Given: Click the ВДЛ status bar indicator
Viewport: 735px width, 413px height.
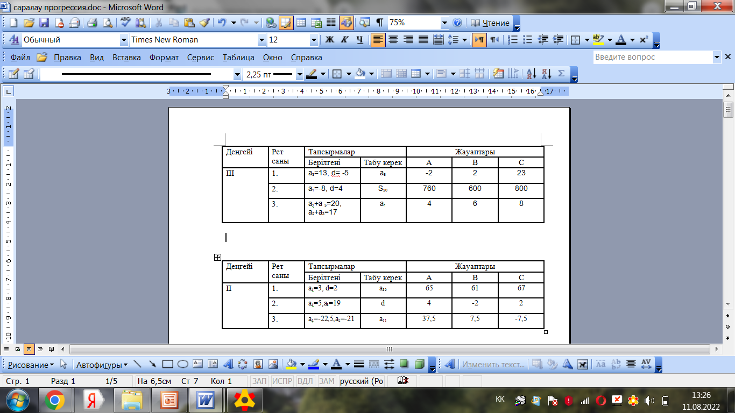Looking at the screenshot, I should 305,381.
